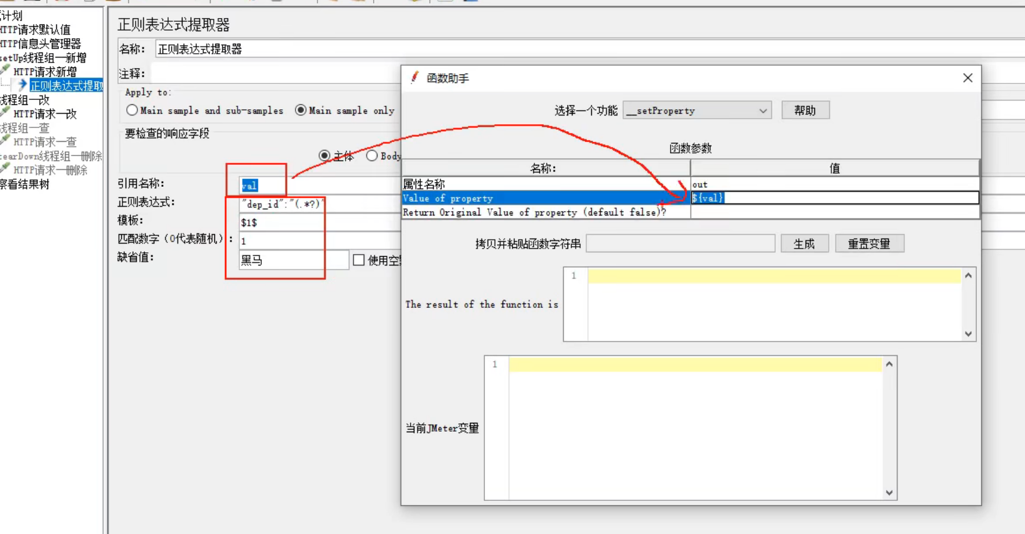Viewport: 1025px width, 534px height.
Task: Click the 注释 comment input field
Action: (276, 74)
